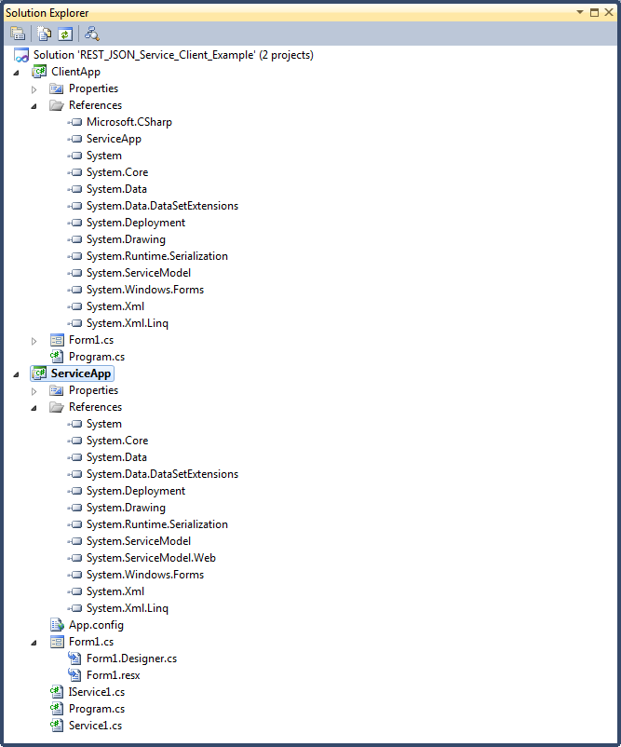Image resolution: width=621 pixels, height=747 pixels.
Task: Select System.Xml.Linq under ClientApp References
Action: (x=128, y=323)
